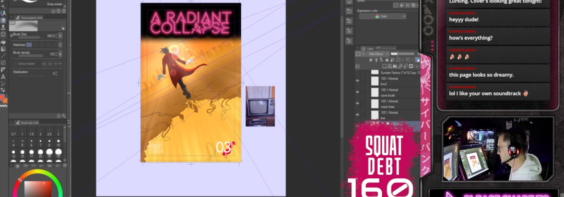Select the Text tool (A icon)
Screen dimensions: 564x197
(x=3, y=77)
